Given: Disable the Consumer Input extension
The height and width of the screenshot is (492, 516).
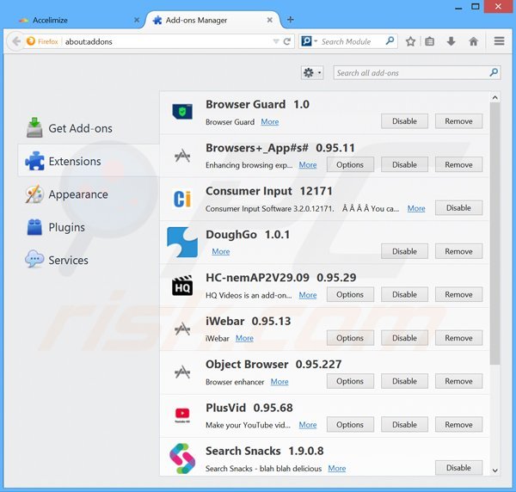Looking at the screenshot, I should (458, 207).
